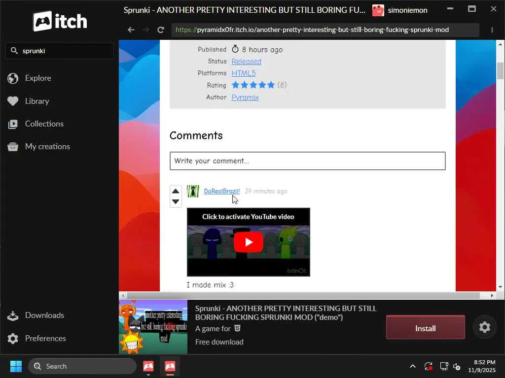Open the Pyramix author link
This screenshot has width=505, height=378.
(245, 97)
